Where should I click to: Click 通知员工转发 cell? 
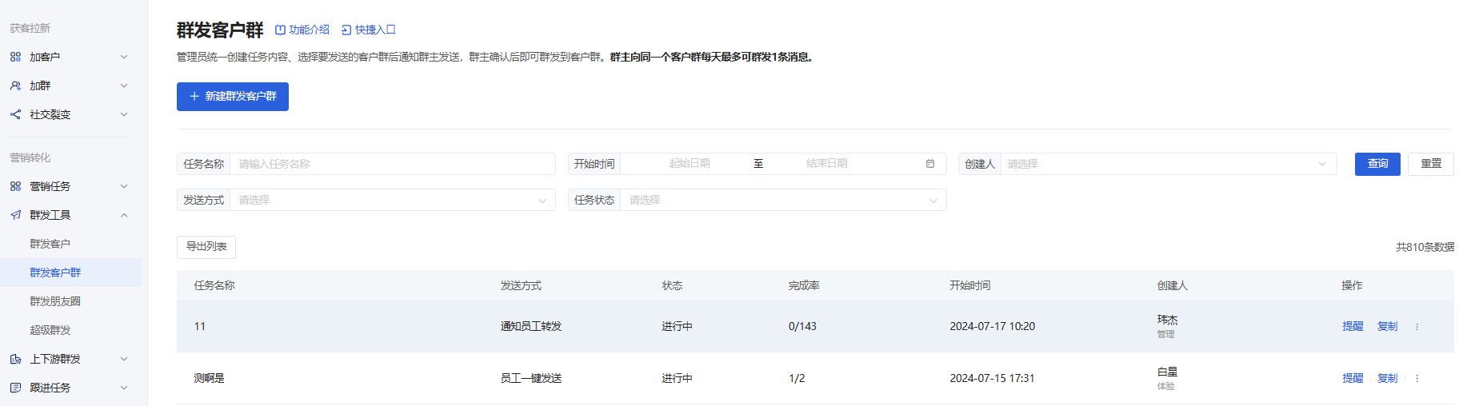coord(531,326)
